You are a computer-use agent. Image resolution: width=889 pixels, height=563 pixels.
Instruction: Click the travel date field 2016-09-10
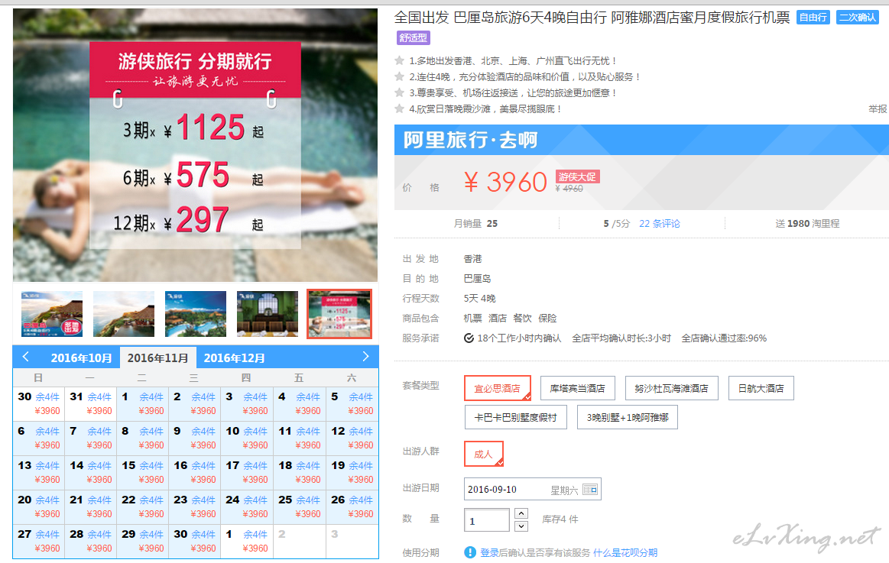tap(532, 490)
